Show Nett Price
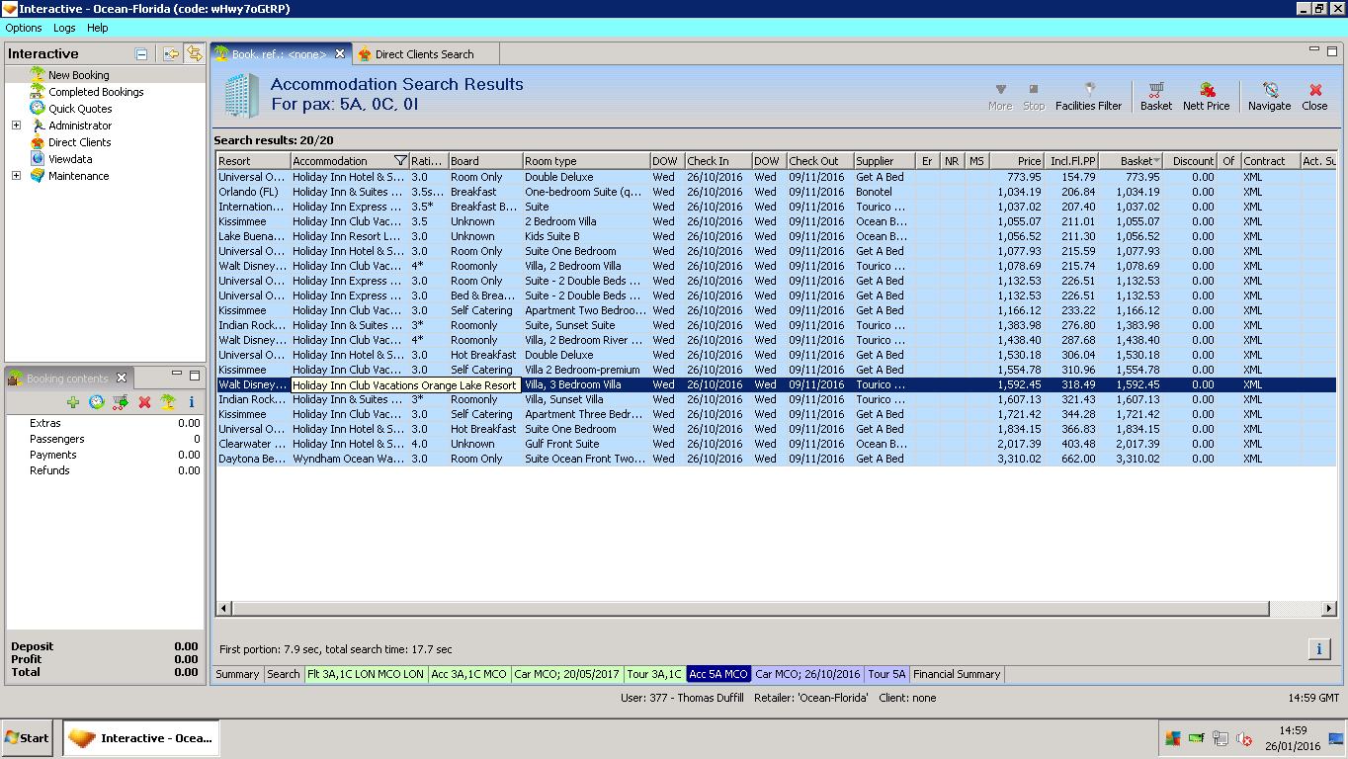 pyautogui.click(x=1207, y=96)
